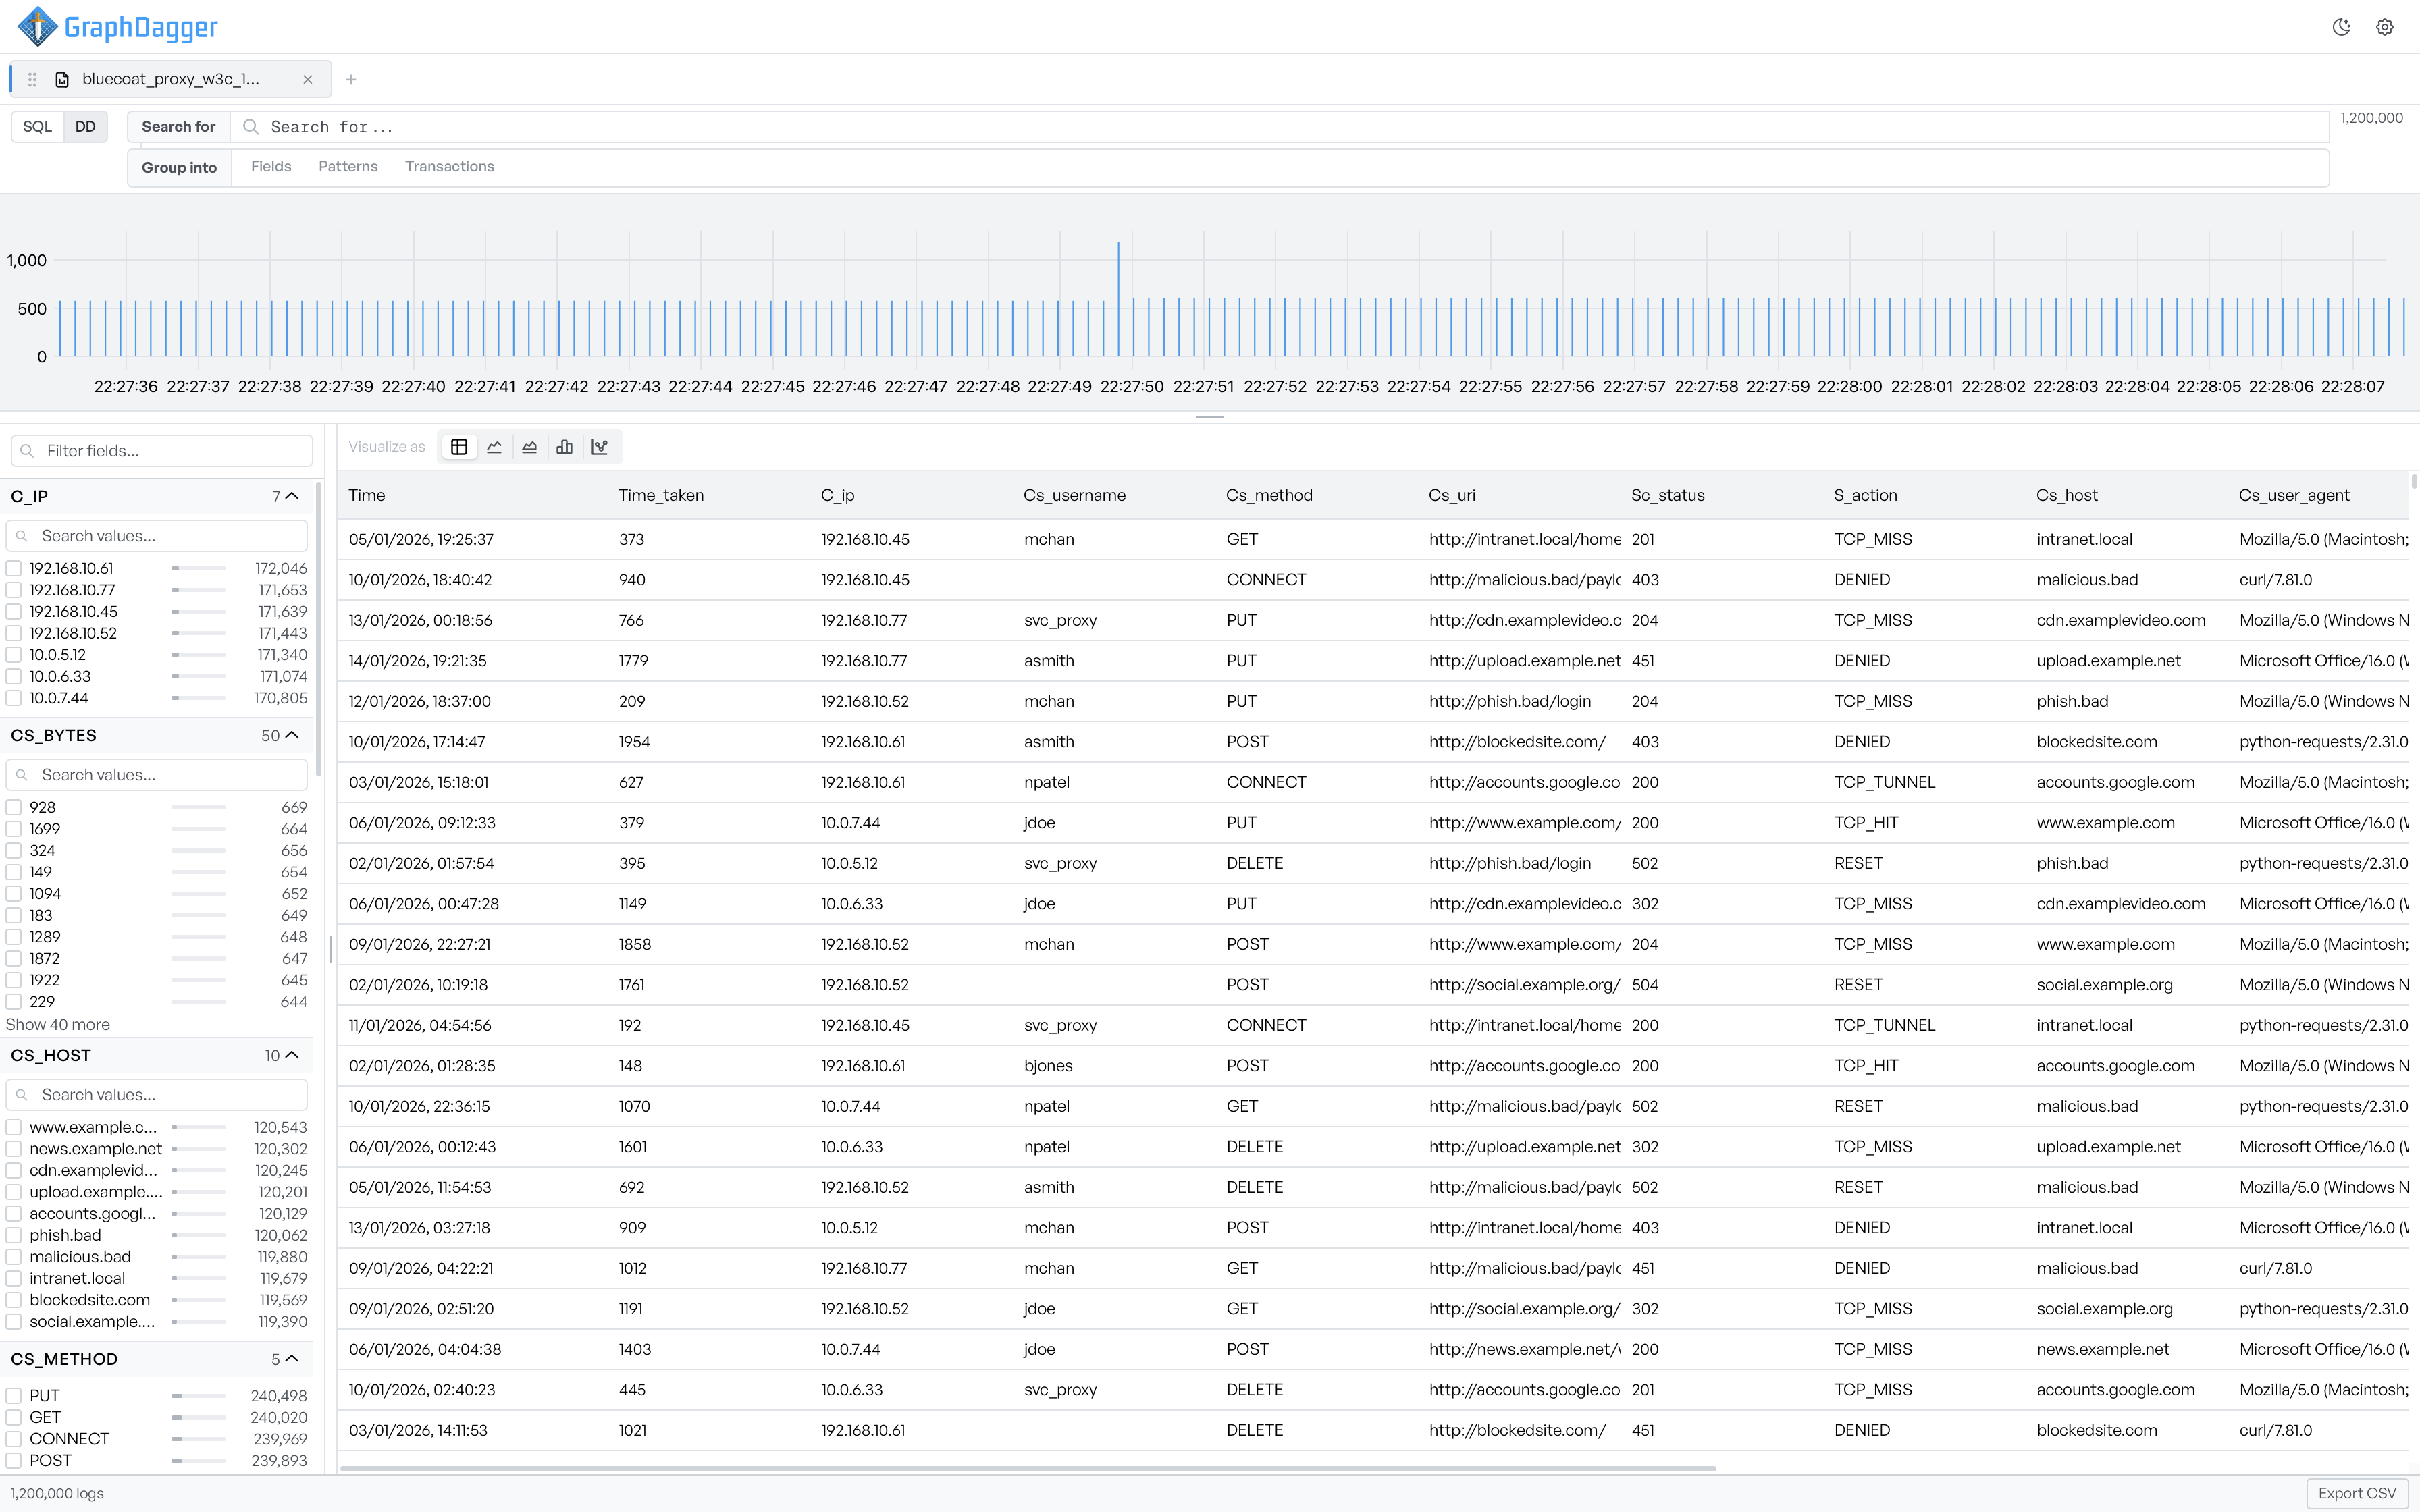Close the bluecoat_proxy_w3c tab
The height and width of the screenshot is (1512, 2420).
(x=308, y=80)
